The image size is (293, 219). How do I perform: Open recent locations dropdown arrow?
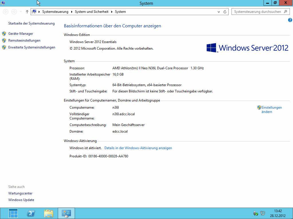tap(21, 12)
